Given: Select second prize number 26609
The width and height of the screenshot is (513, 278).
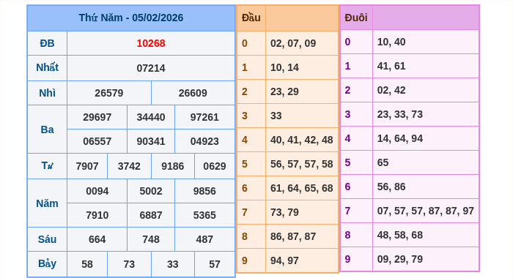Looking at the screenshot, I should 193,93.
